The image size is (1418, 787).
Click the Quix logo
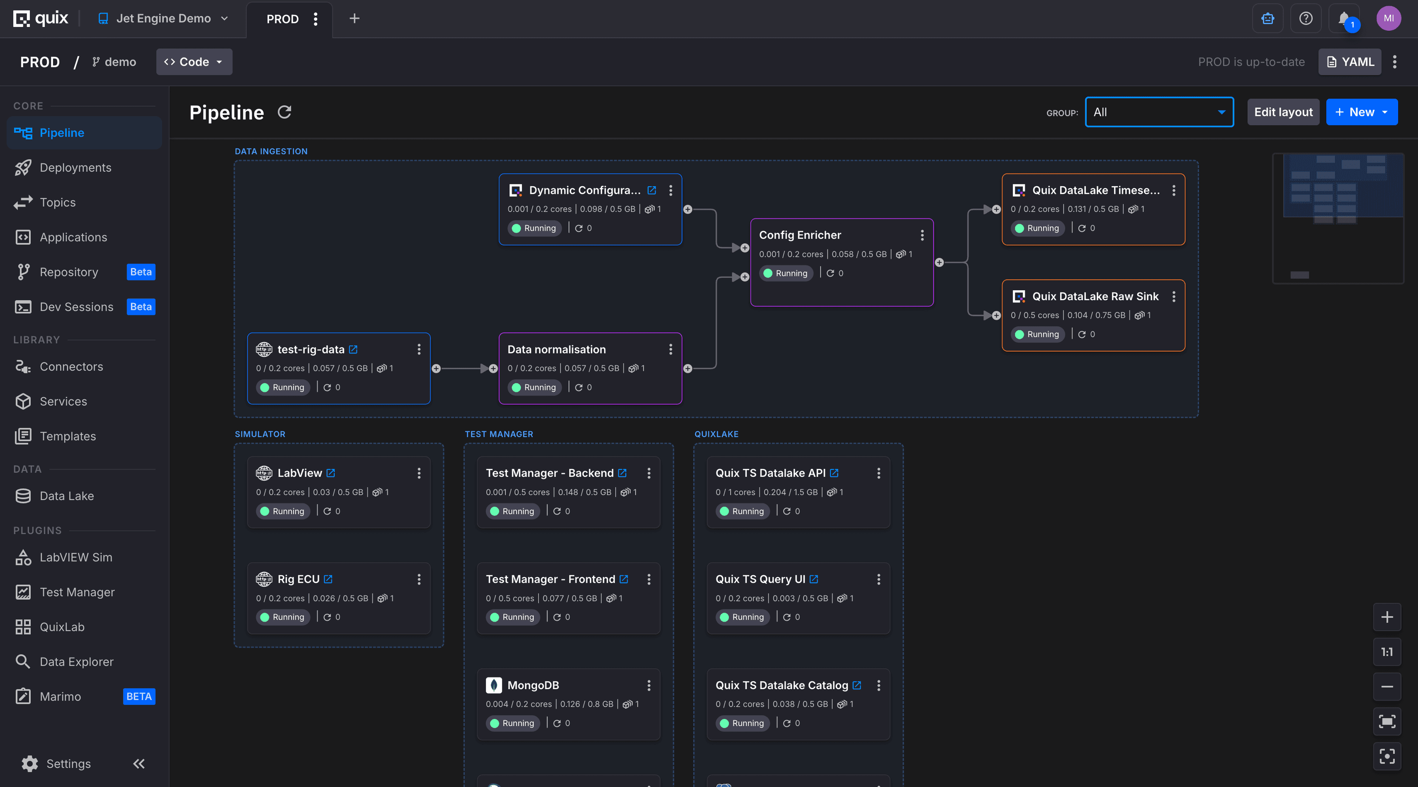coord(41,19)
